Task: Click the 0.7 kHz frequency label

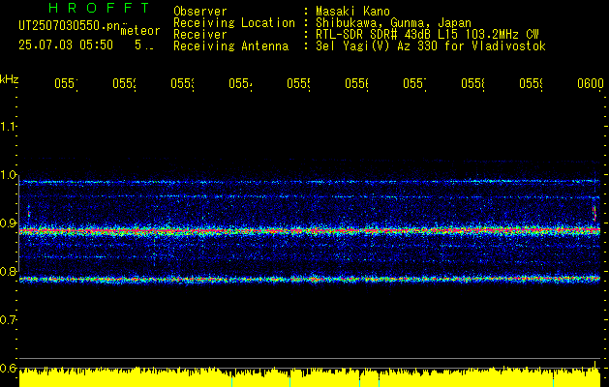Action: [x=8, y=320]
